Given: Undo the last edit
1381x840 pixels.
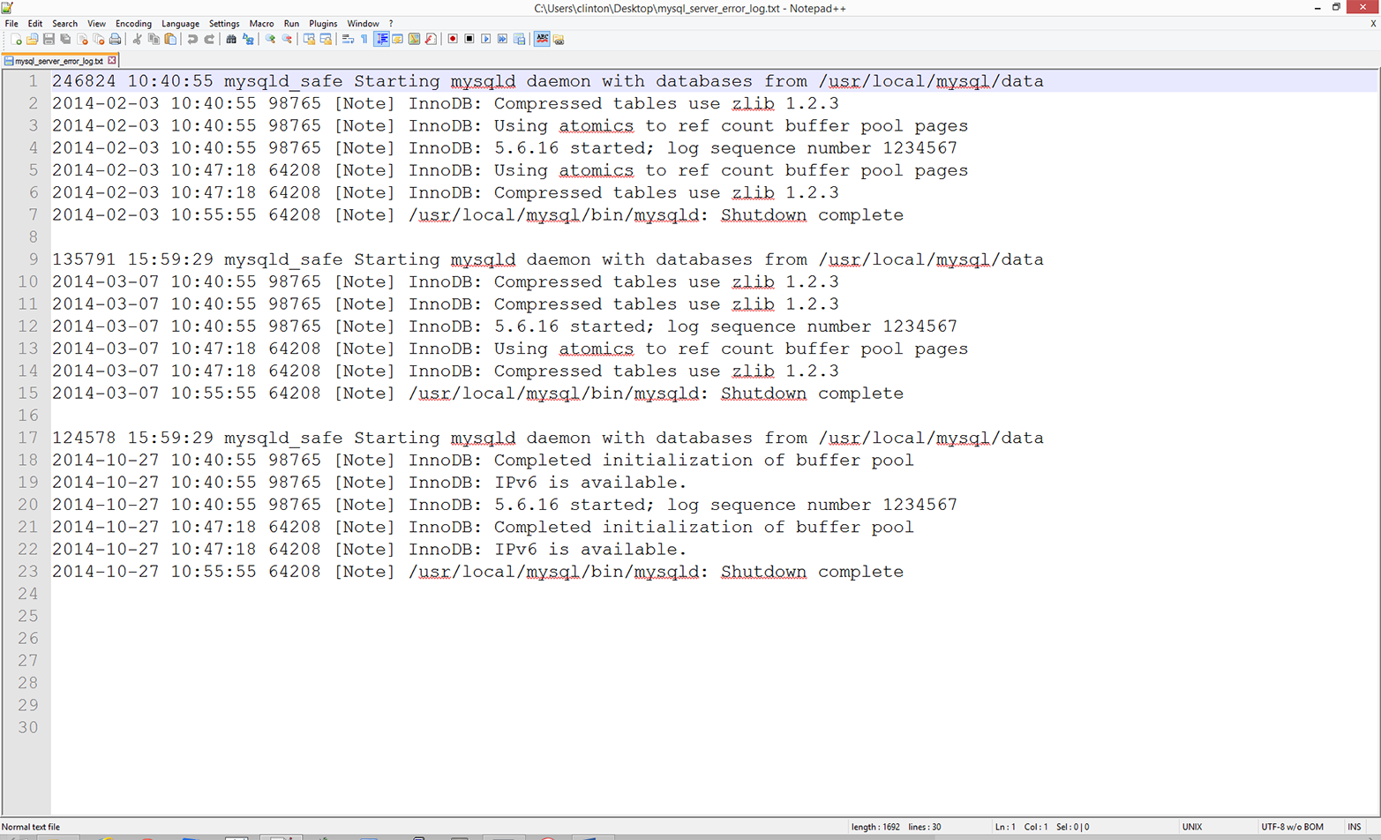Looking at the screenshot, I should coord(193,39).
